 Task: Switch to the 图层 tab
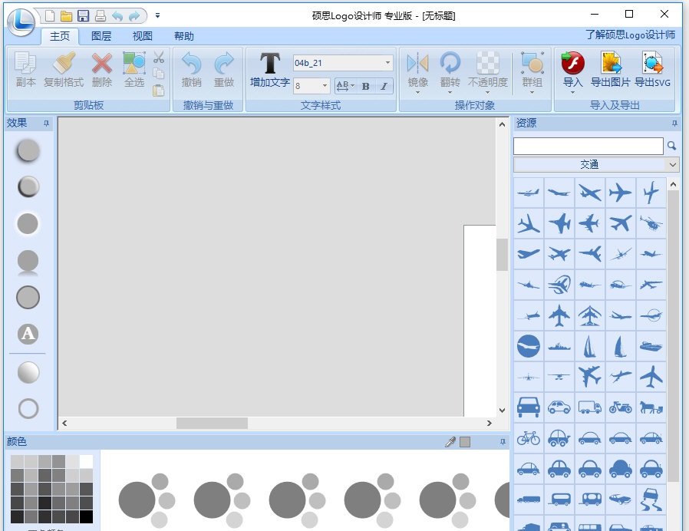click(101, 36)
